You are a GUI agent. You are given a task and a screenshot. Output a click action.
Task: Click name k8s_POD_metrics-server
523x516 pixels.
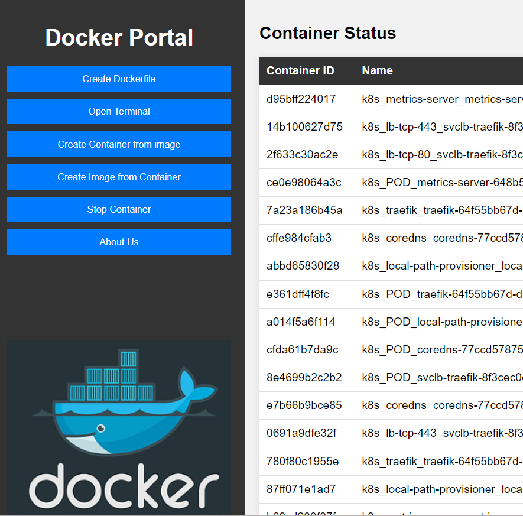442,183
